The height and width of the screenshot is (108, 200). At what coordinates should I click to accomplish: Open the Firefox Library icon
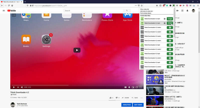click(157, 5)
